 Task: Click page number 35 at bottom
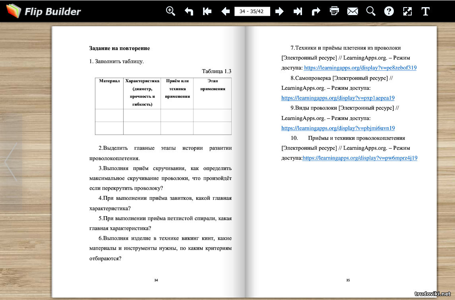click(x=348, y=280)
